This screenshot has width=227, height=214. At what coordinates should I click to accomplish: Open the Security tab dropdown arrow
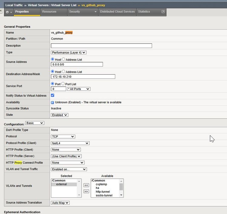(x=96, y=12)
